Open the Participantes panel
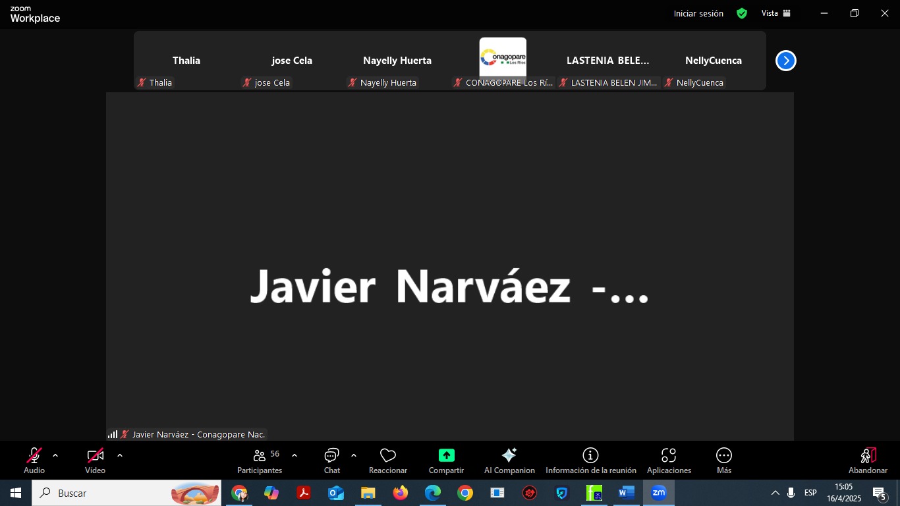Screen dimensions: 900x506 pos(260,460)
